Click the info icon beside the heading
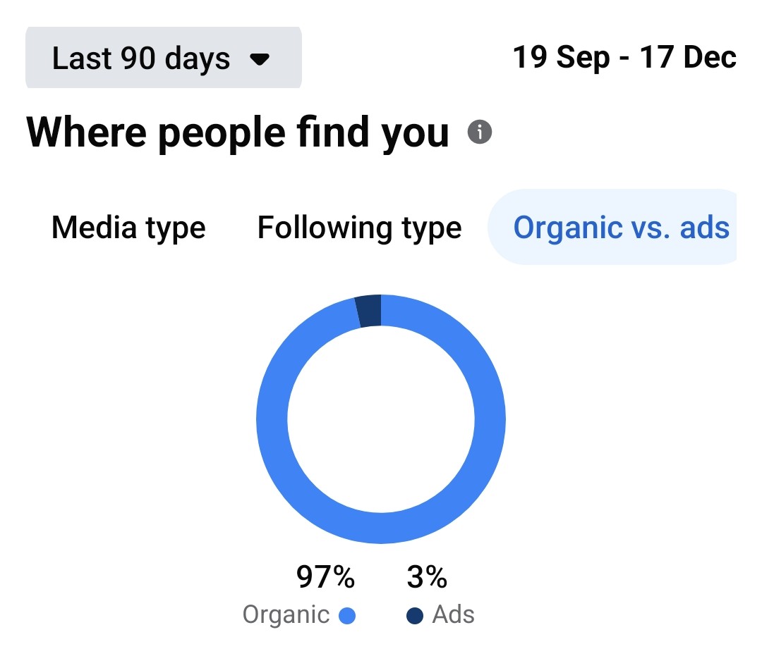The height and width of the screenshot is (668, 762). point(480,132)
